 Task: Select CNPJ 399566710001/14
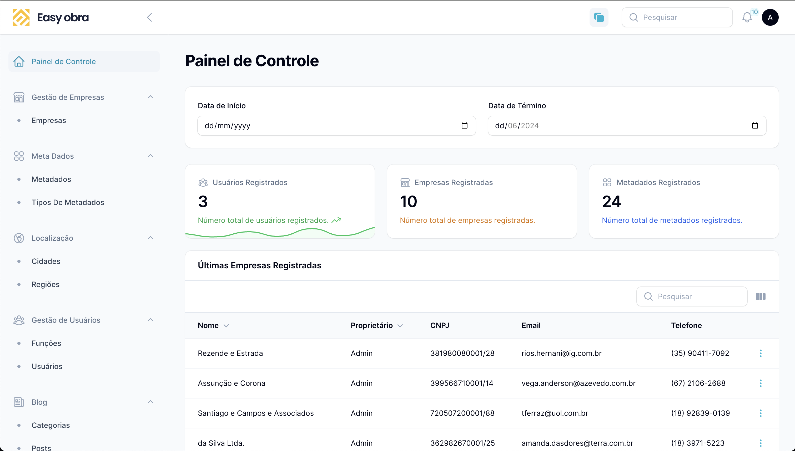pyautogui.click(x=461, y=383)
